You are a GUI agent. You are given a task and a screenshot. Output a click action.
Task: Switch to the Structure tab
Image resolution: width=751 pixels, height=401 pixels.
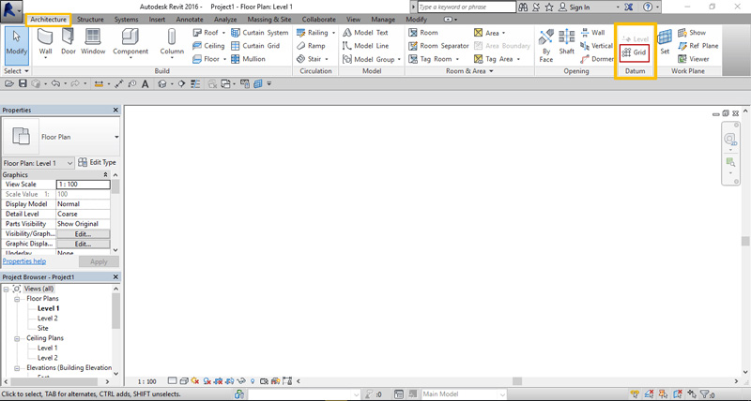tap(90, 20)
